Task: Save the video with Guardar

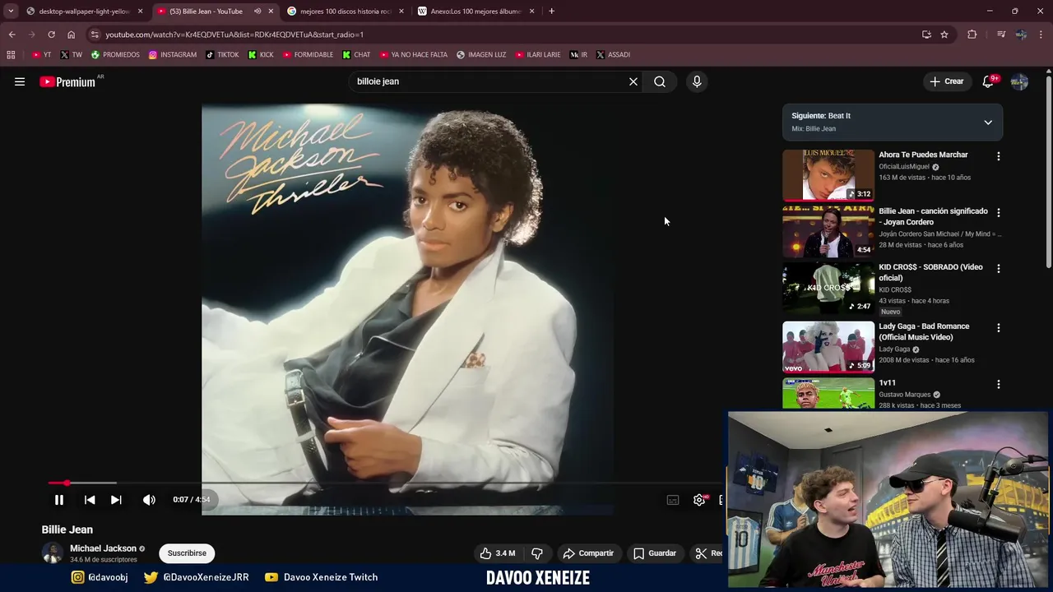Action: click(x=655, y=553)
